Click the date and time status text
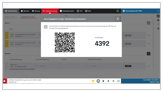Screen dimensions: 163x92 151,80
